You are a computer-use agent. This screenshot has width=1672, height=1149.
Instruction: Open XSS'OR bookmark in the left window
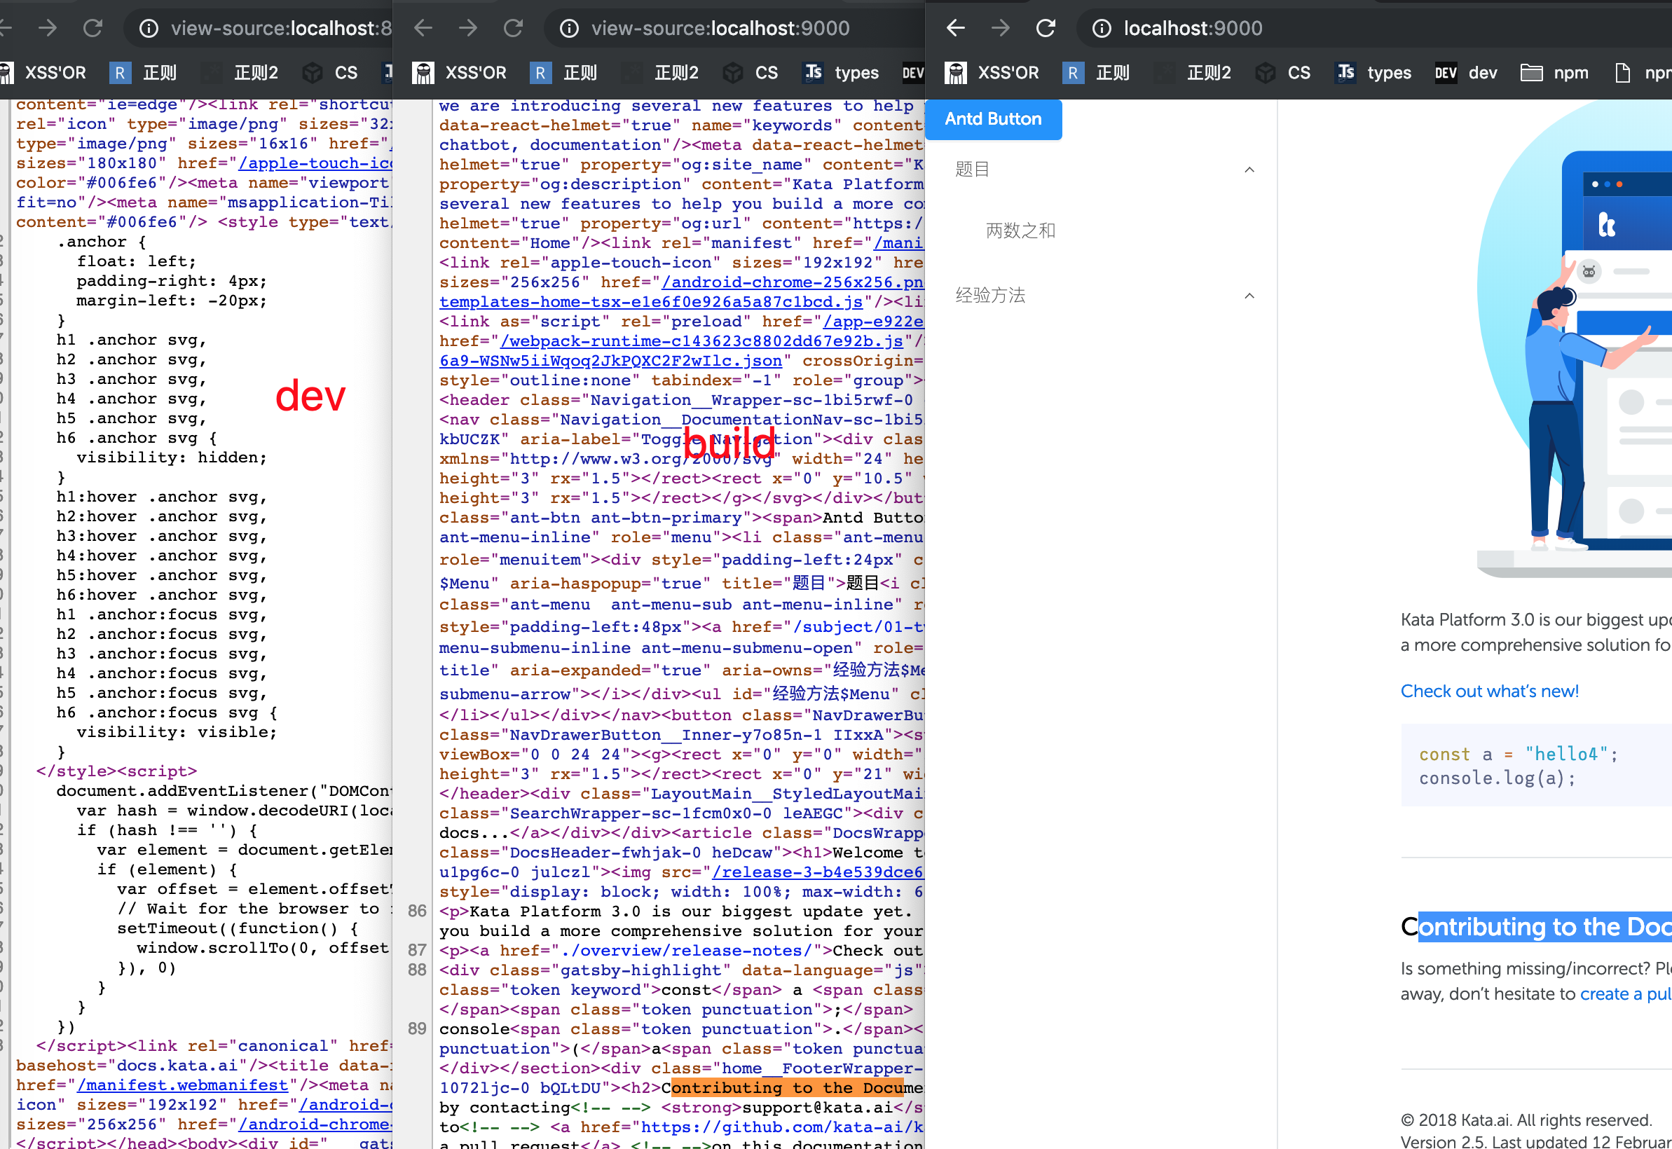[x=43, y=73]
